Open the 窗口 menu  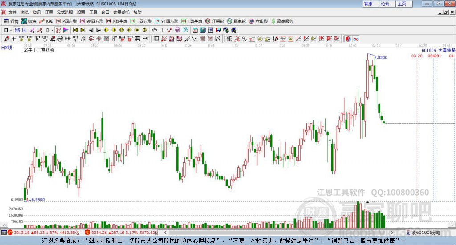[x=105, y=12]
